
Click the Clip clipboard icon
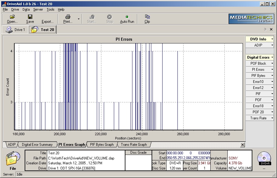147,17
